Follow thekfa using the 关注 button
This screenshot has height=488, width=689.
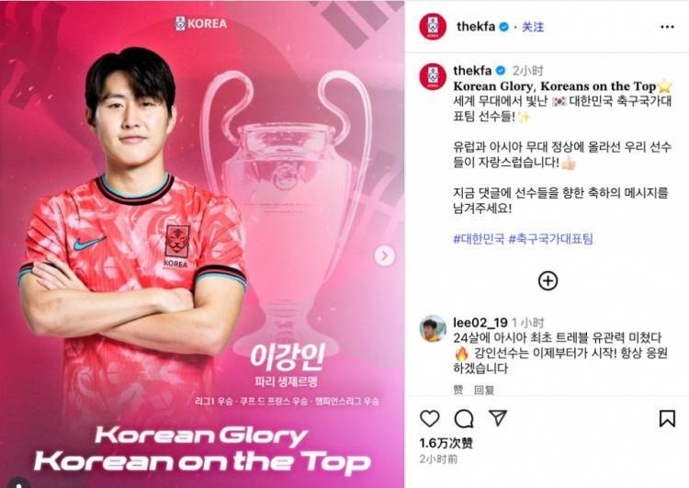[533, 28]
